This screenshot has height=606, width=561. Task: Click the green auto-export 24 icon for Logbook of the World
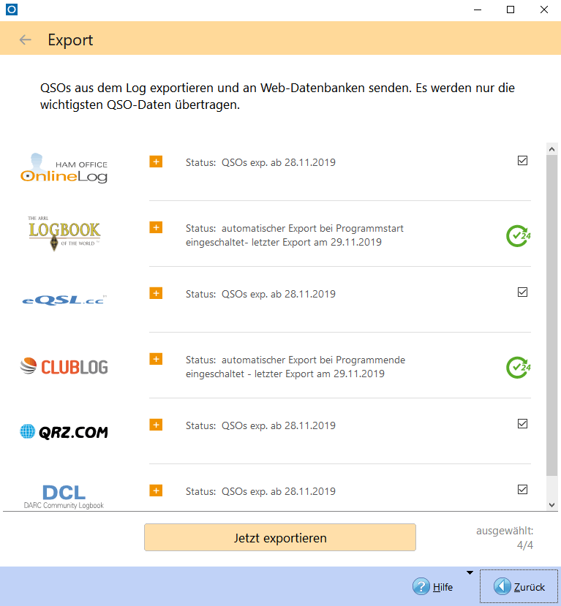(518, 236)
